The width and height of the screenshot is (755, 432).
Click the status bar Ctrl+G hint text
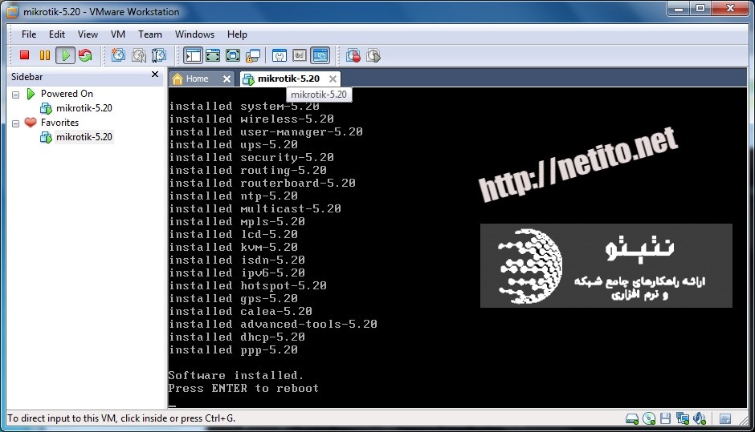click(121, 418)
